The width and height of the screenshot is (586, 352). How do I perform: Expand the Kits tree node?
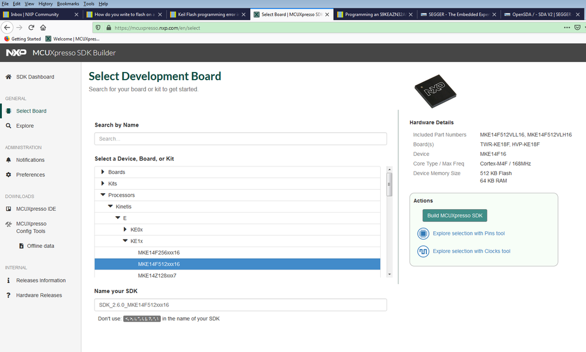(x=103, y=183)
